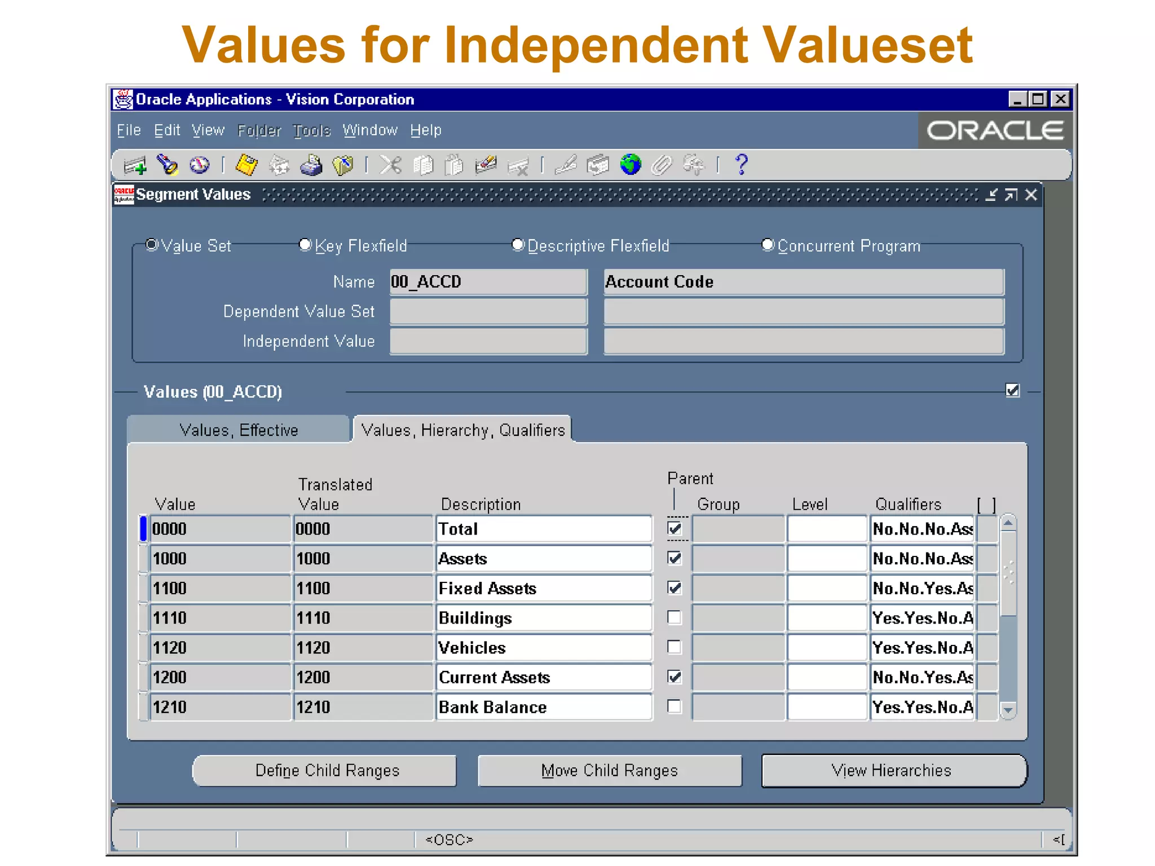The width and height of the screenshot is (1155, 866).
Task: Click the Level field for Total row
Action: (827, 529)
